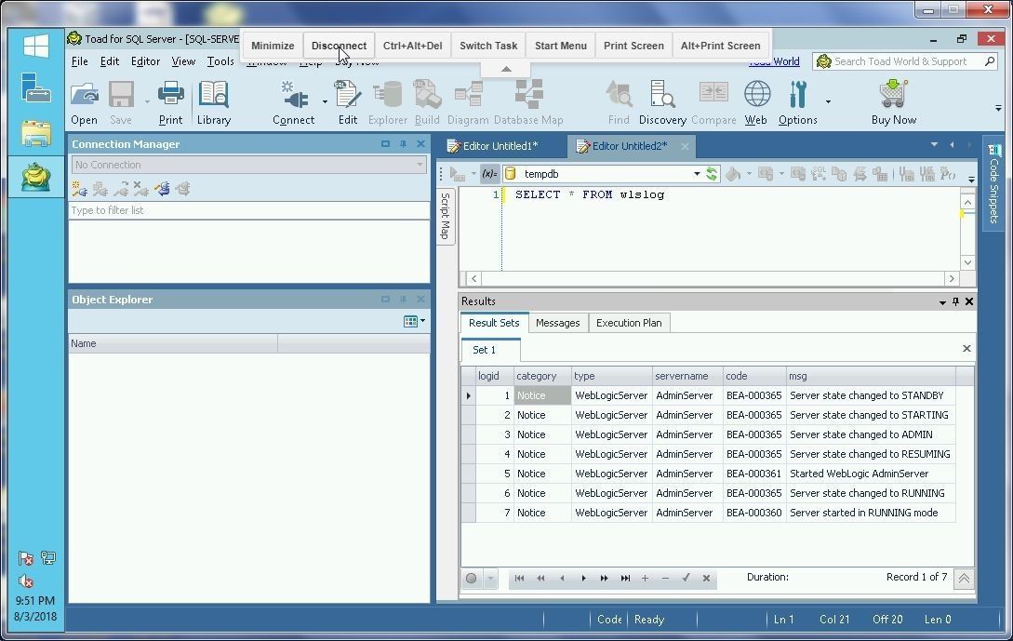Click the editor horizontal scrollbar
This screenshot has height=641, width=1013.
(x=712, y=278)
